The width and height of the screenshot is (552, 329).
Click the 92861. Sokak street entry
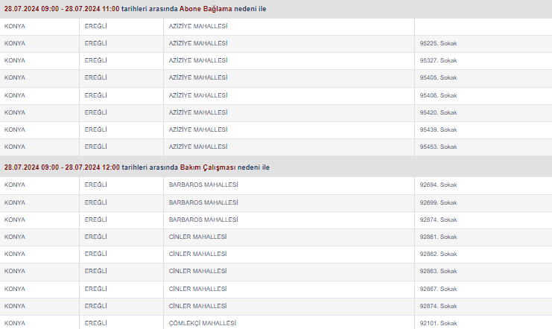[438, 237]
